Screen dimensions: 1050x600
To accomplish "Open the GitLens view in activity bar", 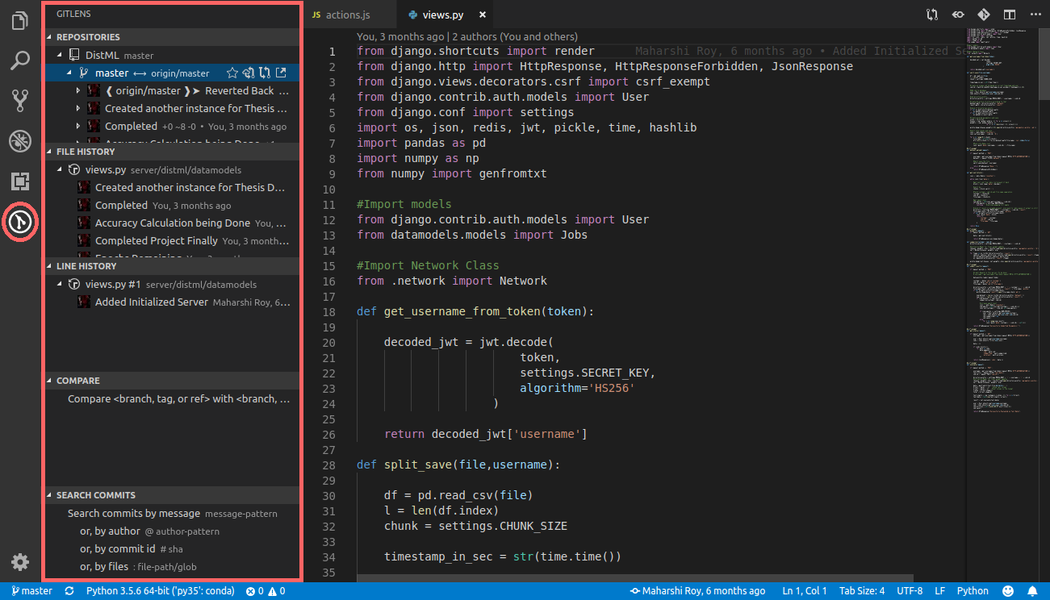I will (x=20, y=220).
